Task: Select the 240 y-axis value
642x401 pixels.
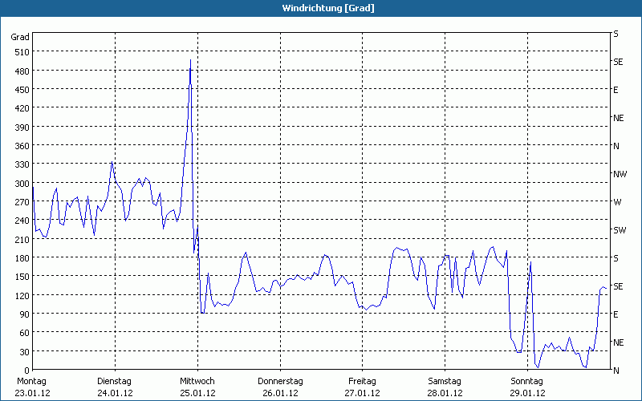Action: click(22, 221)
